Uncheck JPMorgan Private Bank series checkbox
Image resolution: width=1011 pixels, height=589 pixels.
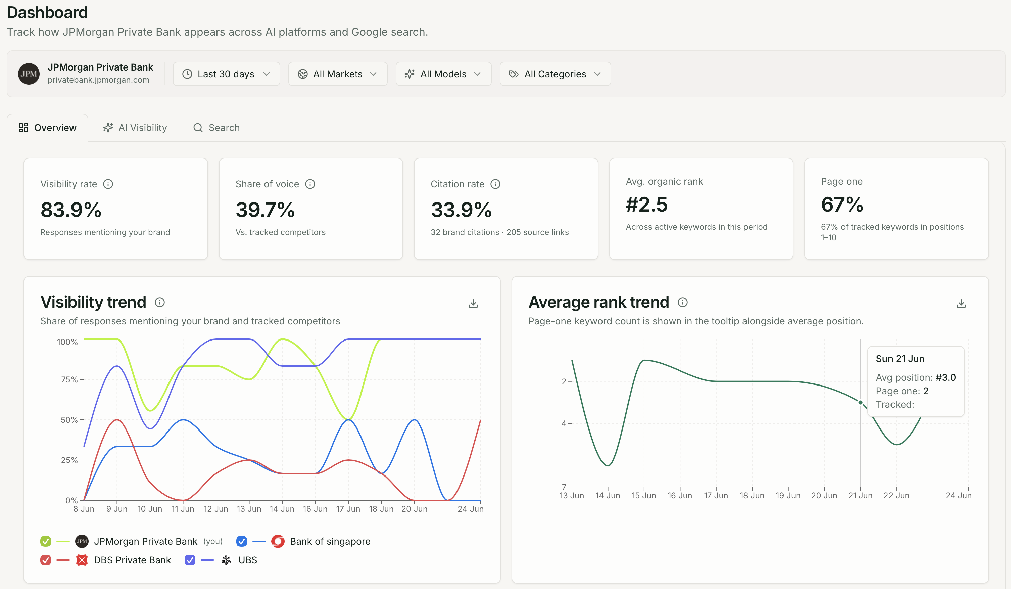46,541
